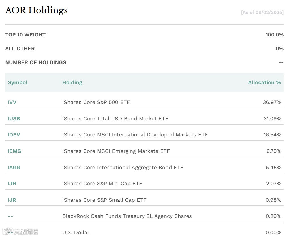291x237 pixels.
Task: Click the IUSB ticker symbol
Action: tap(14, 119)
